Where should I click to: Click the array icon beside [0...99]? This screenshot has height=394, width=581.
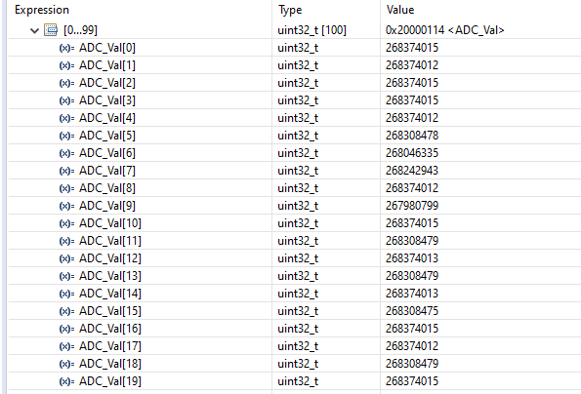(x=51, y=30)
